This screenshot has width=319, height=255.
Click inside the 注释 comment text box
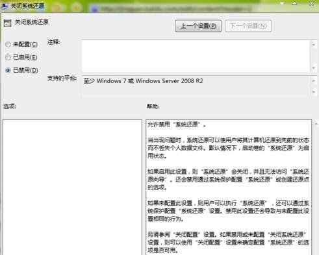click(196, 56)
